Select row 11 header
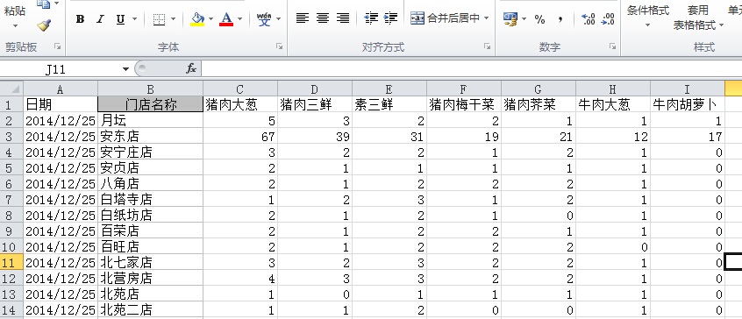This screenshot has height=319, width=742. coord(11,262)
